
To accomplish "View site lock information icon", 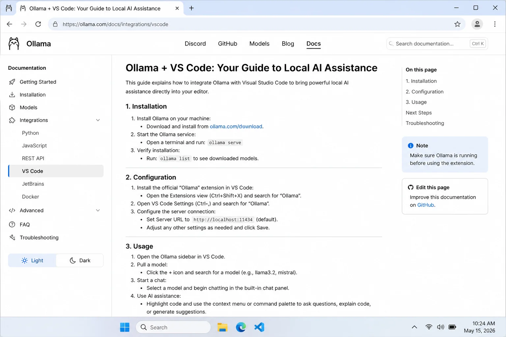I will pyautogui.click(x=55, y=24).
